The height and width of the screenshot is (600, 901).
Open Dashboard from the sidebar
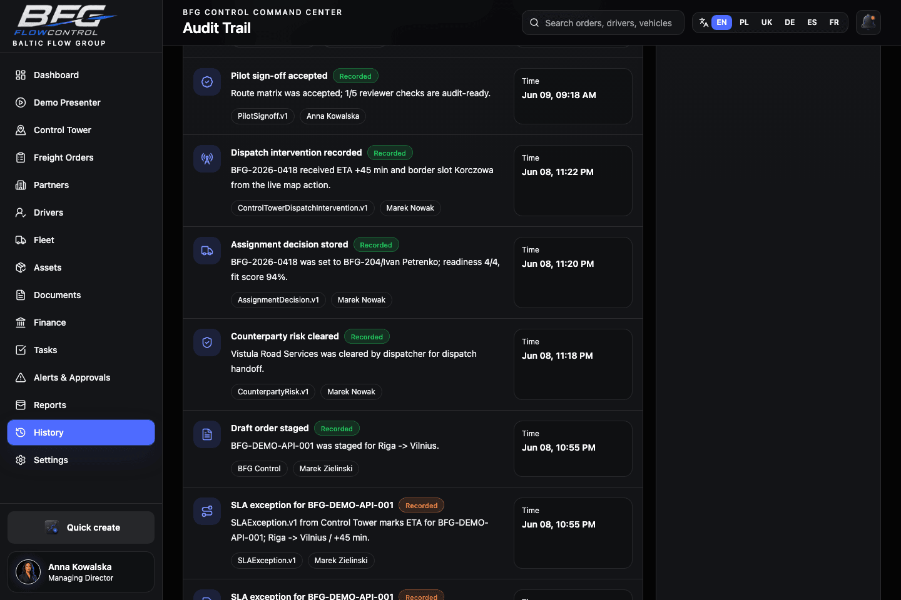[81, 75]
